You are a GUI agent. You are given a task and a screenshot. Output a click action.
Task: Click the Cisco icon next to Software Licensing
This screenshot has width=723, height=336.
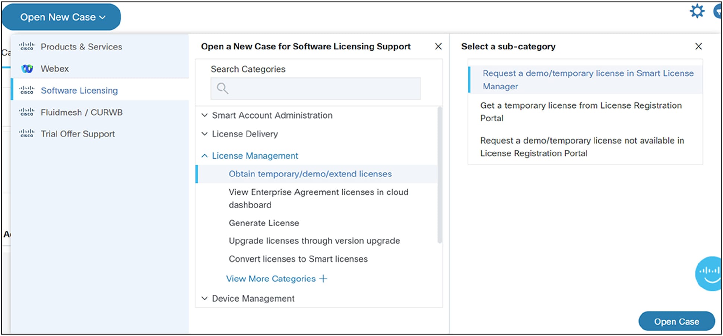click(x=26, y=90)
